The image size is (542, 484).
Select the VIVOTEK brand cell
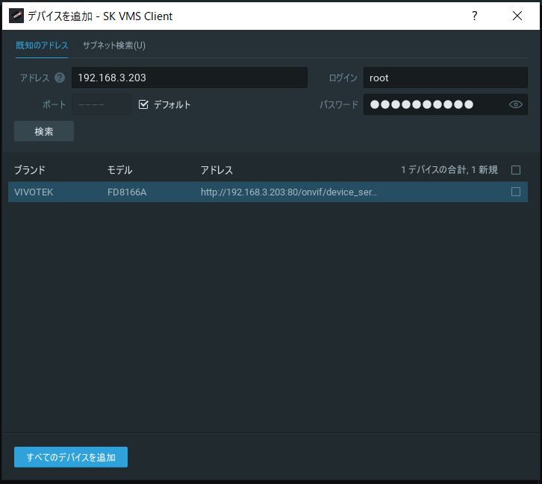34,192
